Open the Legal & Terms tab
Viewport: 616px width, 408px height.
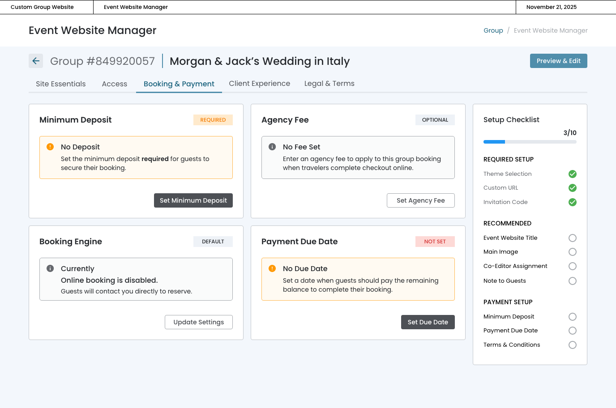point(329,84)
